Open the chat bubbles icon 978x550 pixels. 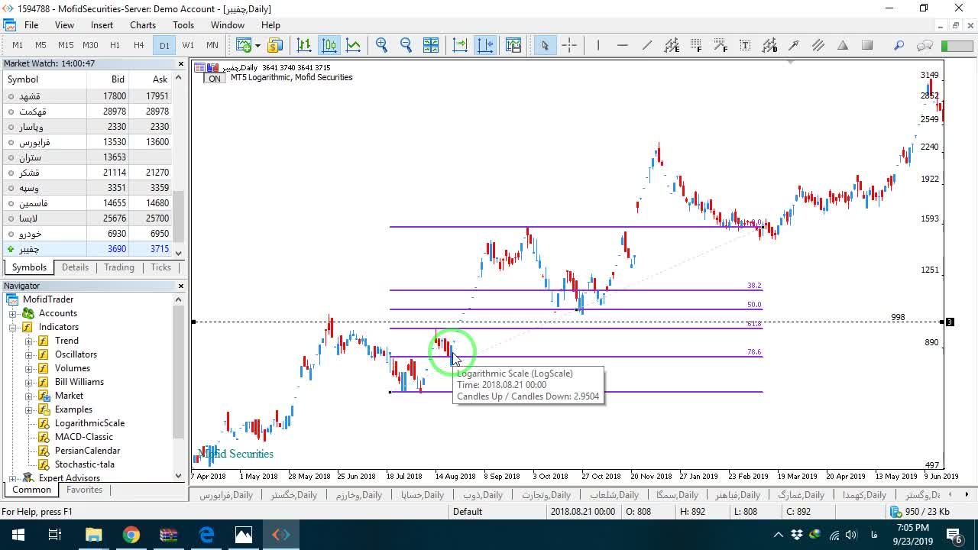click(x=925, y=45)
